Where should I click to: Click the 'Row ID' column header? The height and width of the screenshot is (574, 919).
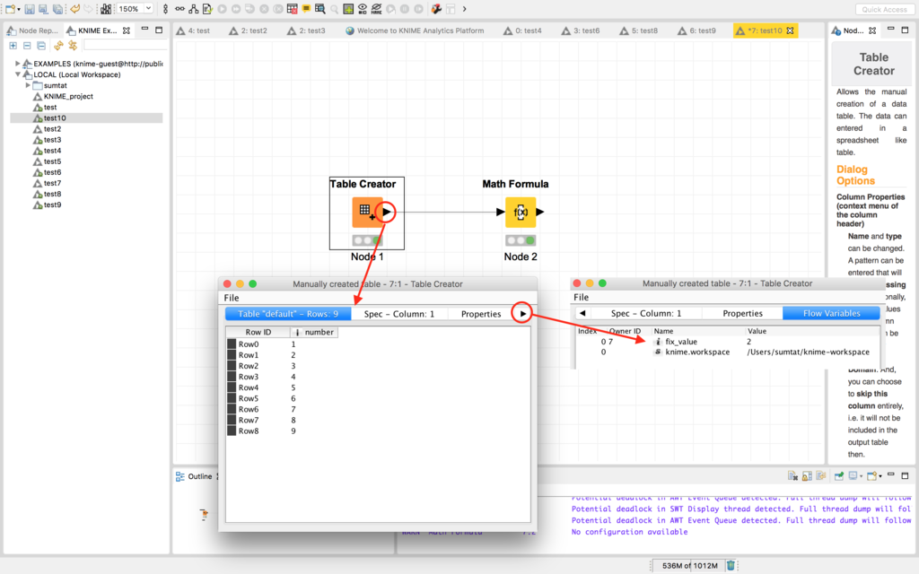click(x=258, y=332)
